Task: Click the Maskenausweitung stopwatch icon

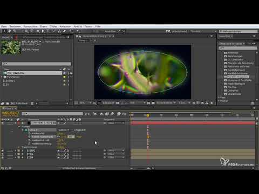Action: coord(30,144)
